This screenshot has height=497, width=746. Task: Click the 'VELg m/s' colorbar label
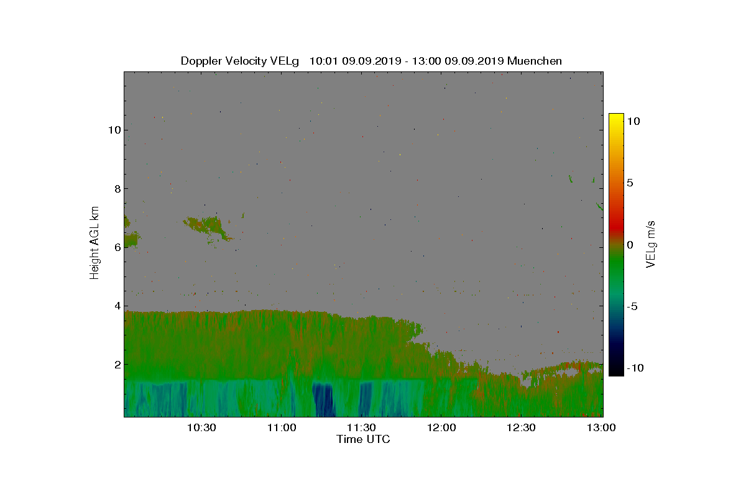[x=650, y=244]
